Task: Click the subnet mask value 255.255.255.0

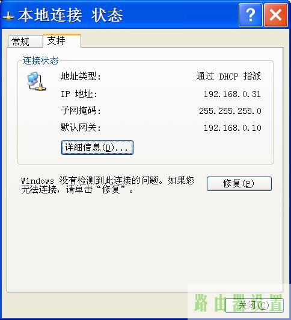Action: [230, 111]
